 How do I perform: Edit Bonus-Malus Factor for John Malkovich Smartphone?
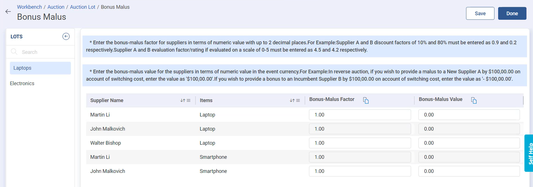[360, 171]
